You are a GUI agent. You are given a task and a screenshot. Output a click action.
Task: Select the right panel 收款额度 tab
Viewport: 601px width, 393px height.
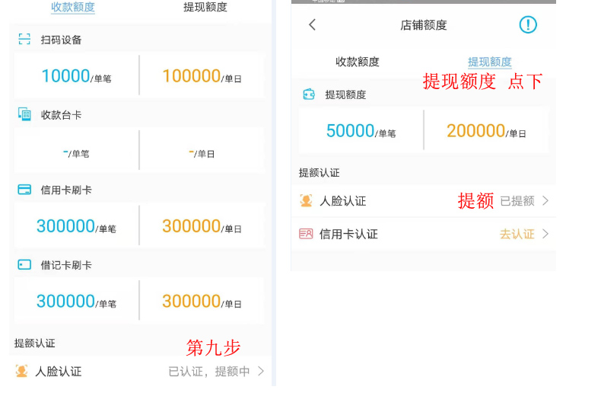pos(358,62)
